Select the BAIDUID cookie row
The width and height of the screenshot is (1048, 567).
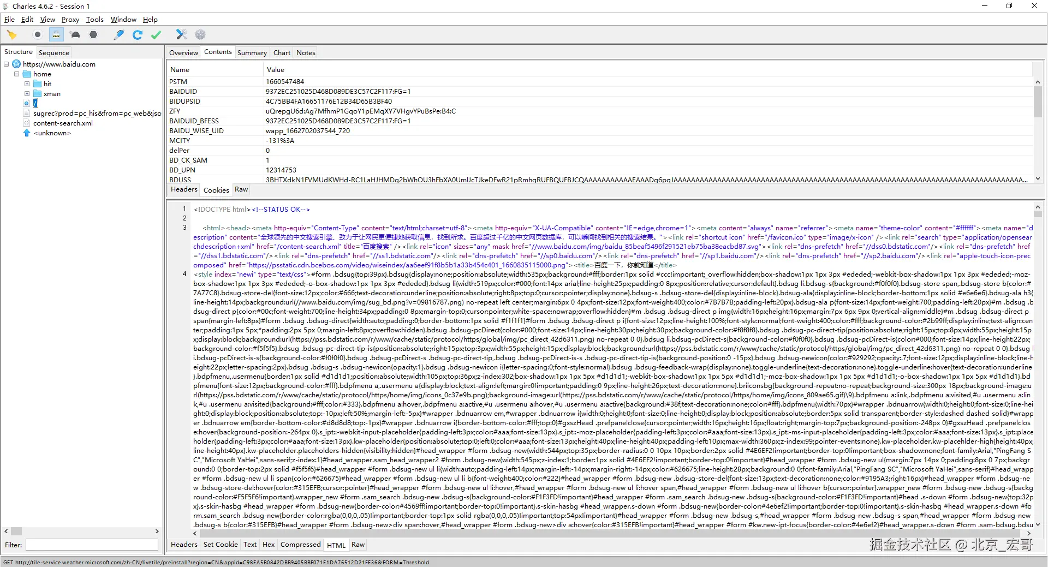click(x=599, y=92)
